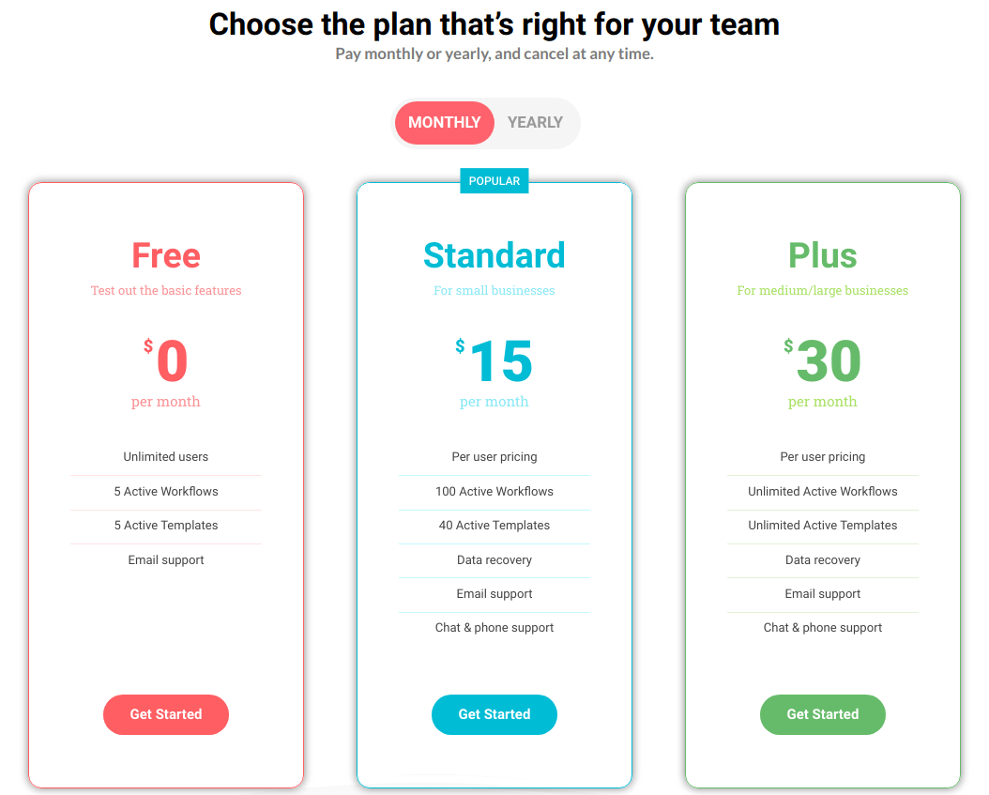Viewport: 989px width, 795px height.
Task: Click the $0 price on Free plan
Action: click(x=166, y=359)
